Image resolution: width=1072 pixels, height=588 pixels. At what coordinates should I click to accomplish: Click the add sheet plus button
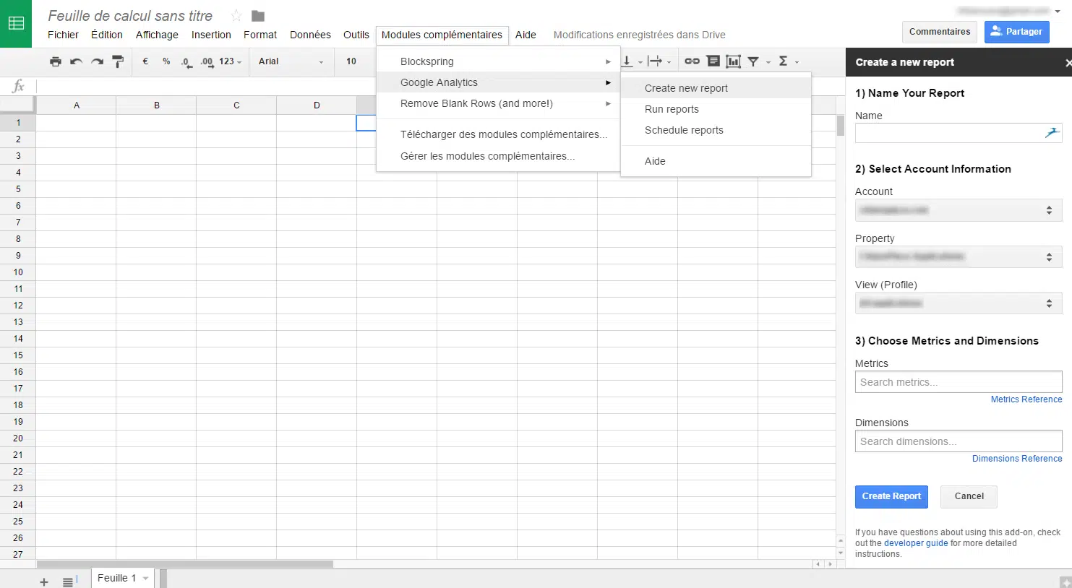click(x=44, y=581)
